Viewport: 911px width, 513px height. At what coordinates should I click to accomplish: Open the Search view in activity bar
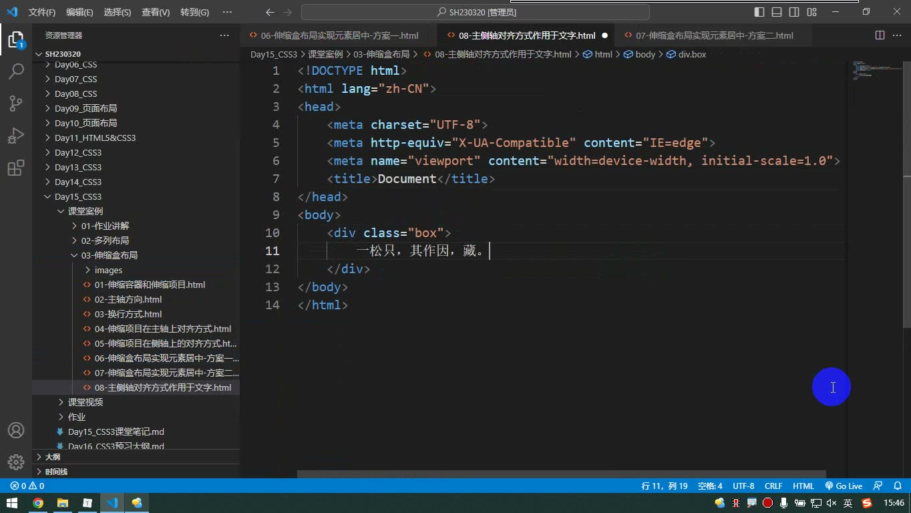click(16, 71)
